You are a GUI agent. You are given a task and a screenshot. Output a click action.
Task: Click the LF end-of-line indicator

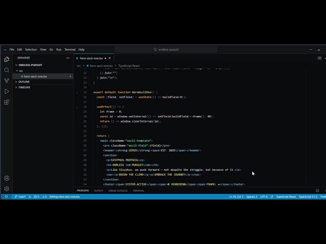coord(271,197)
